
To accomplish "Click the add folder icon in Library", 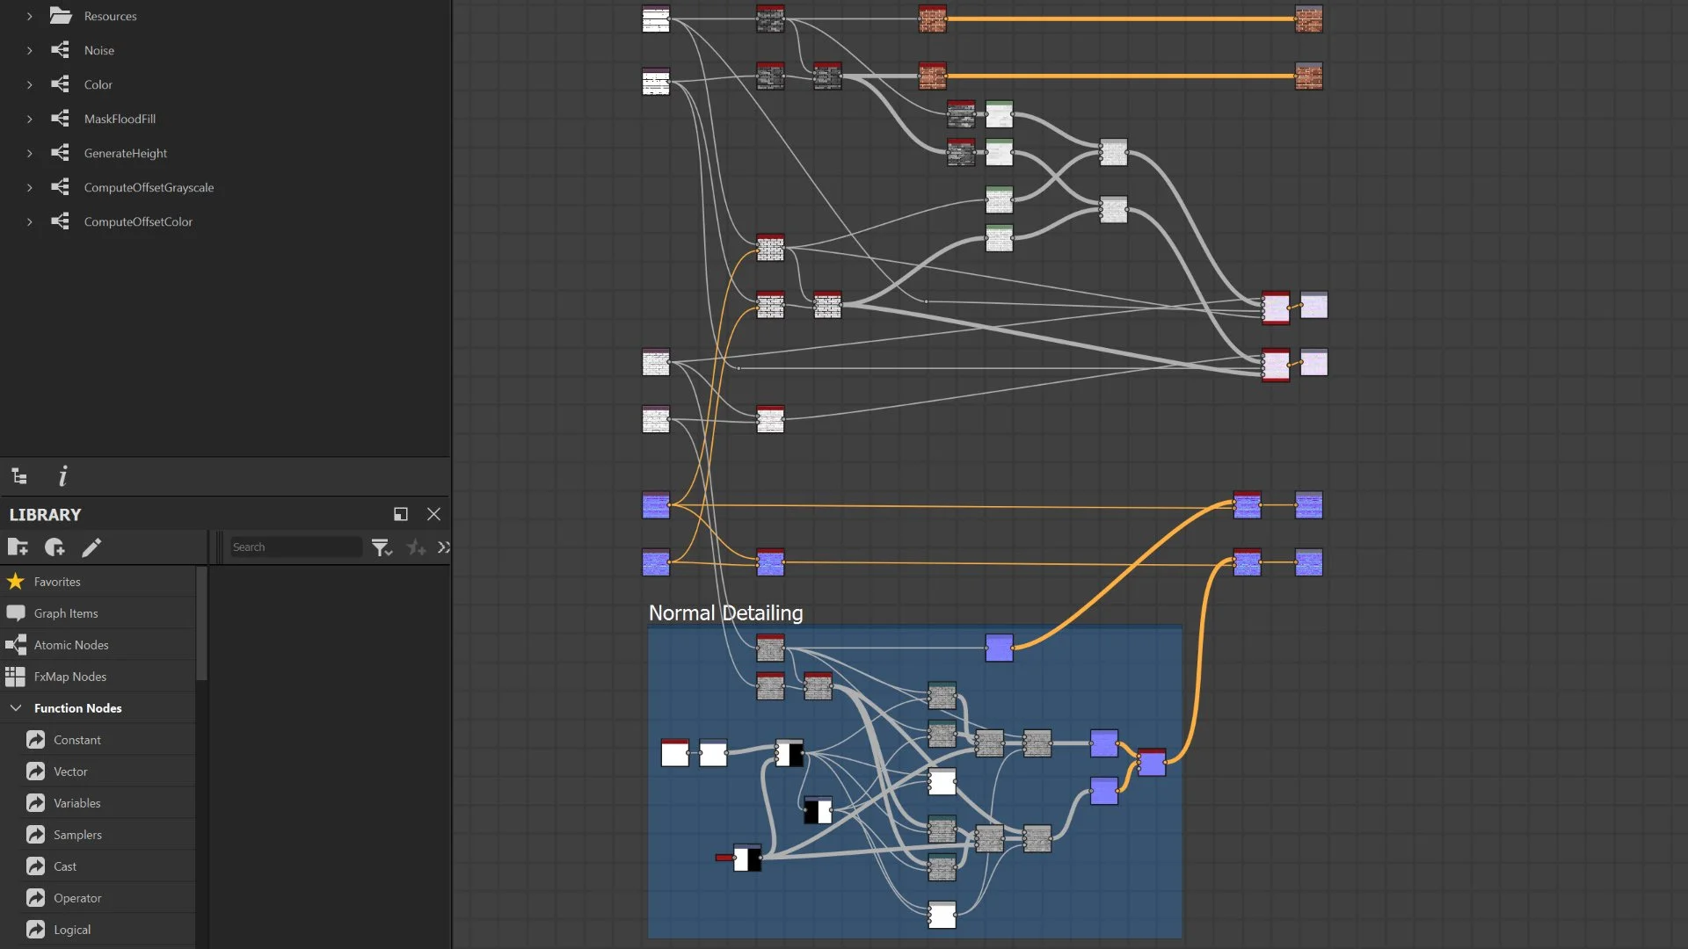I will point(18,547).
